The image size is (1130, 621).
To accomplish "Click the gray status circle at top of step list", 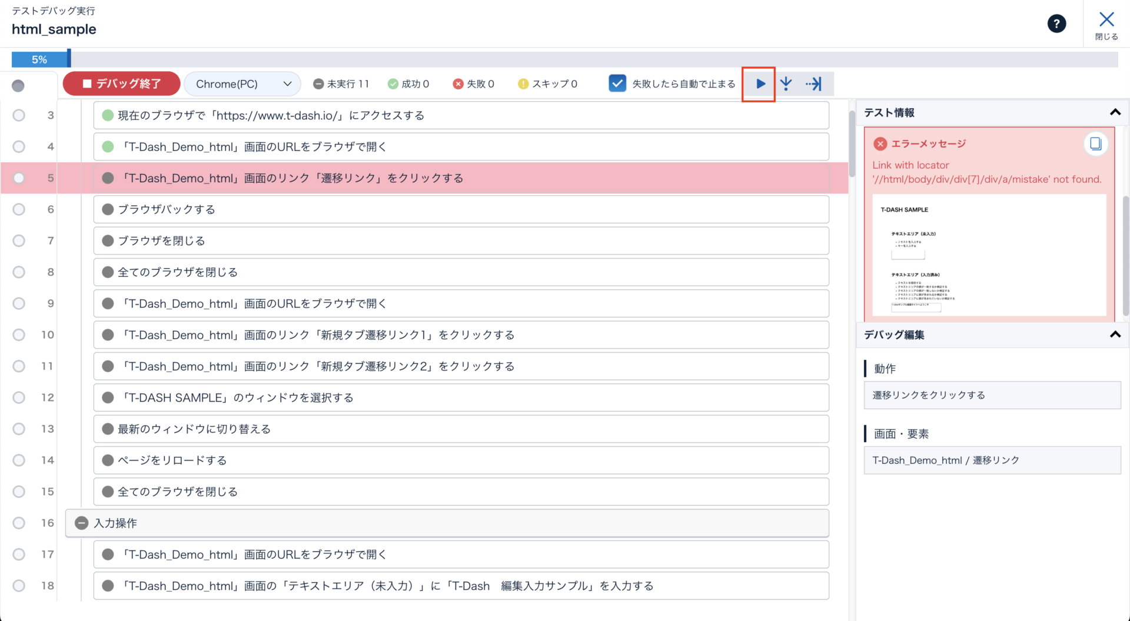I will point(18,86).
